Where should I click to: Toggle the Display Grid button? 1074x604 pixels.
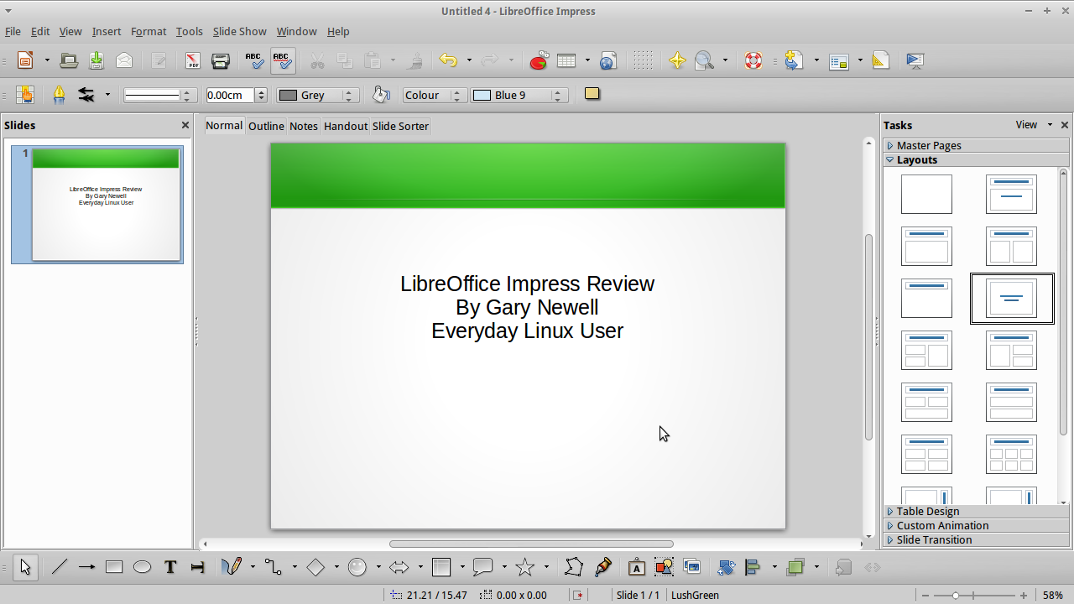coord(643,60)
